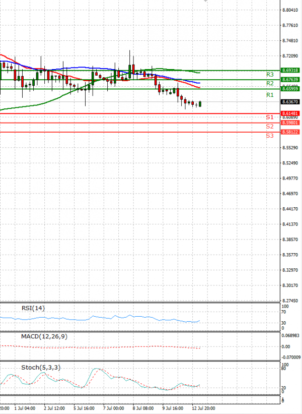Click the MACD scale value -0.070009
This screenshot has width=302, height=414.
[x=291, y=357]
